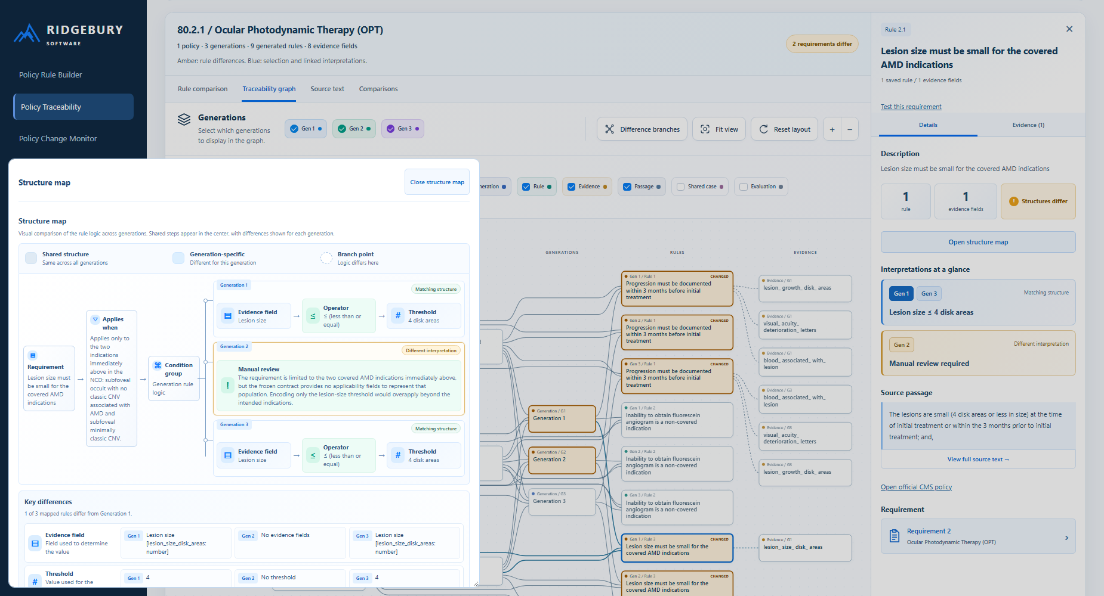1104x596 pixels.
Task: Click the Requirement node icon in structure map
Action: point(33,355)
